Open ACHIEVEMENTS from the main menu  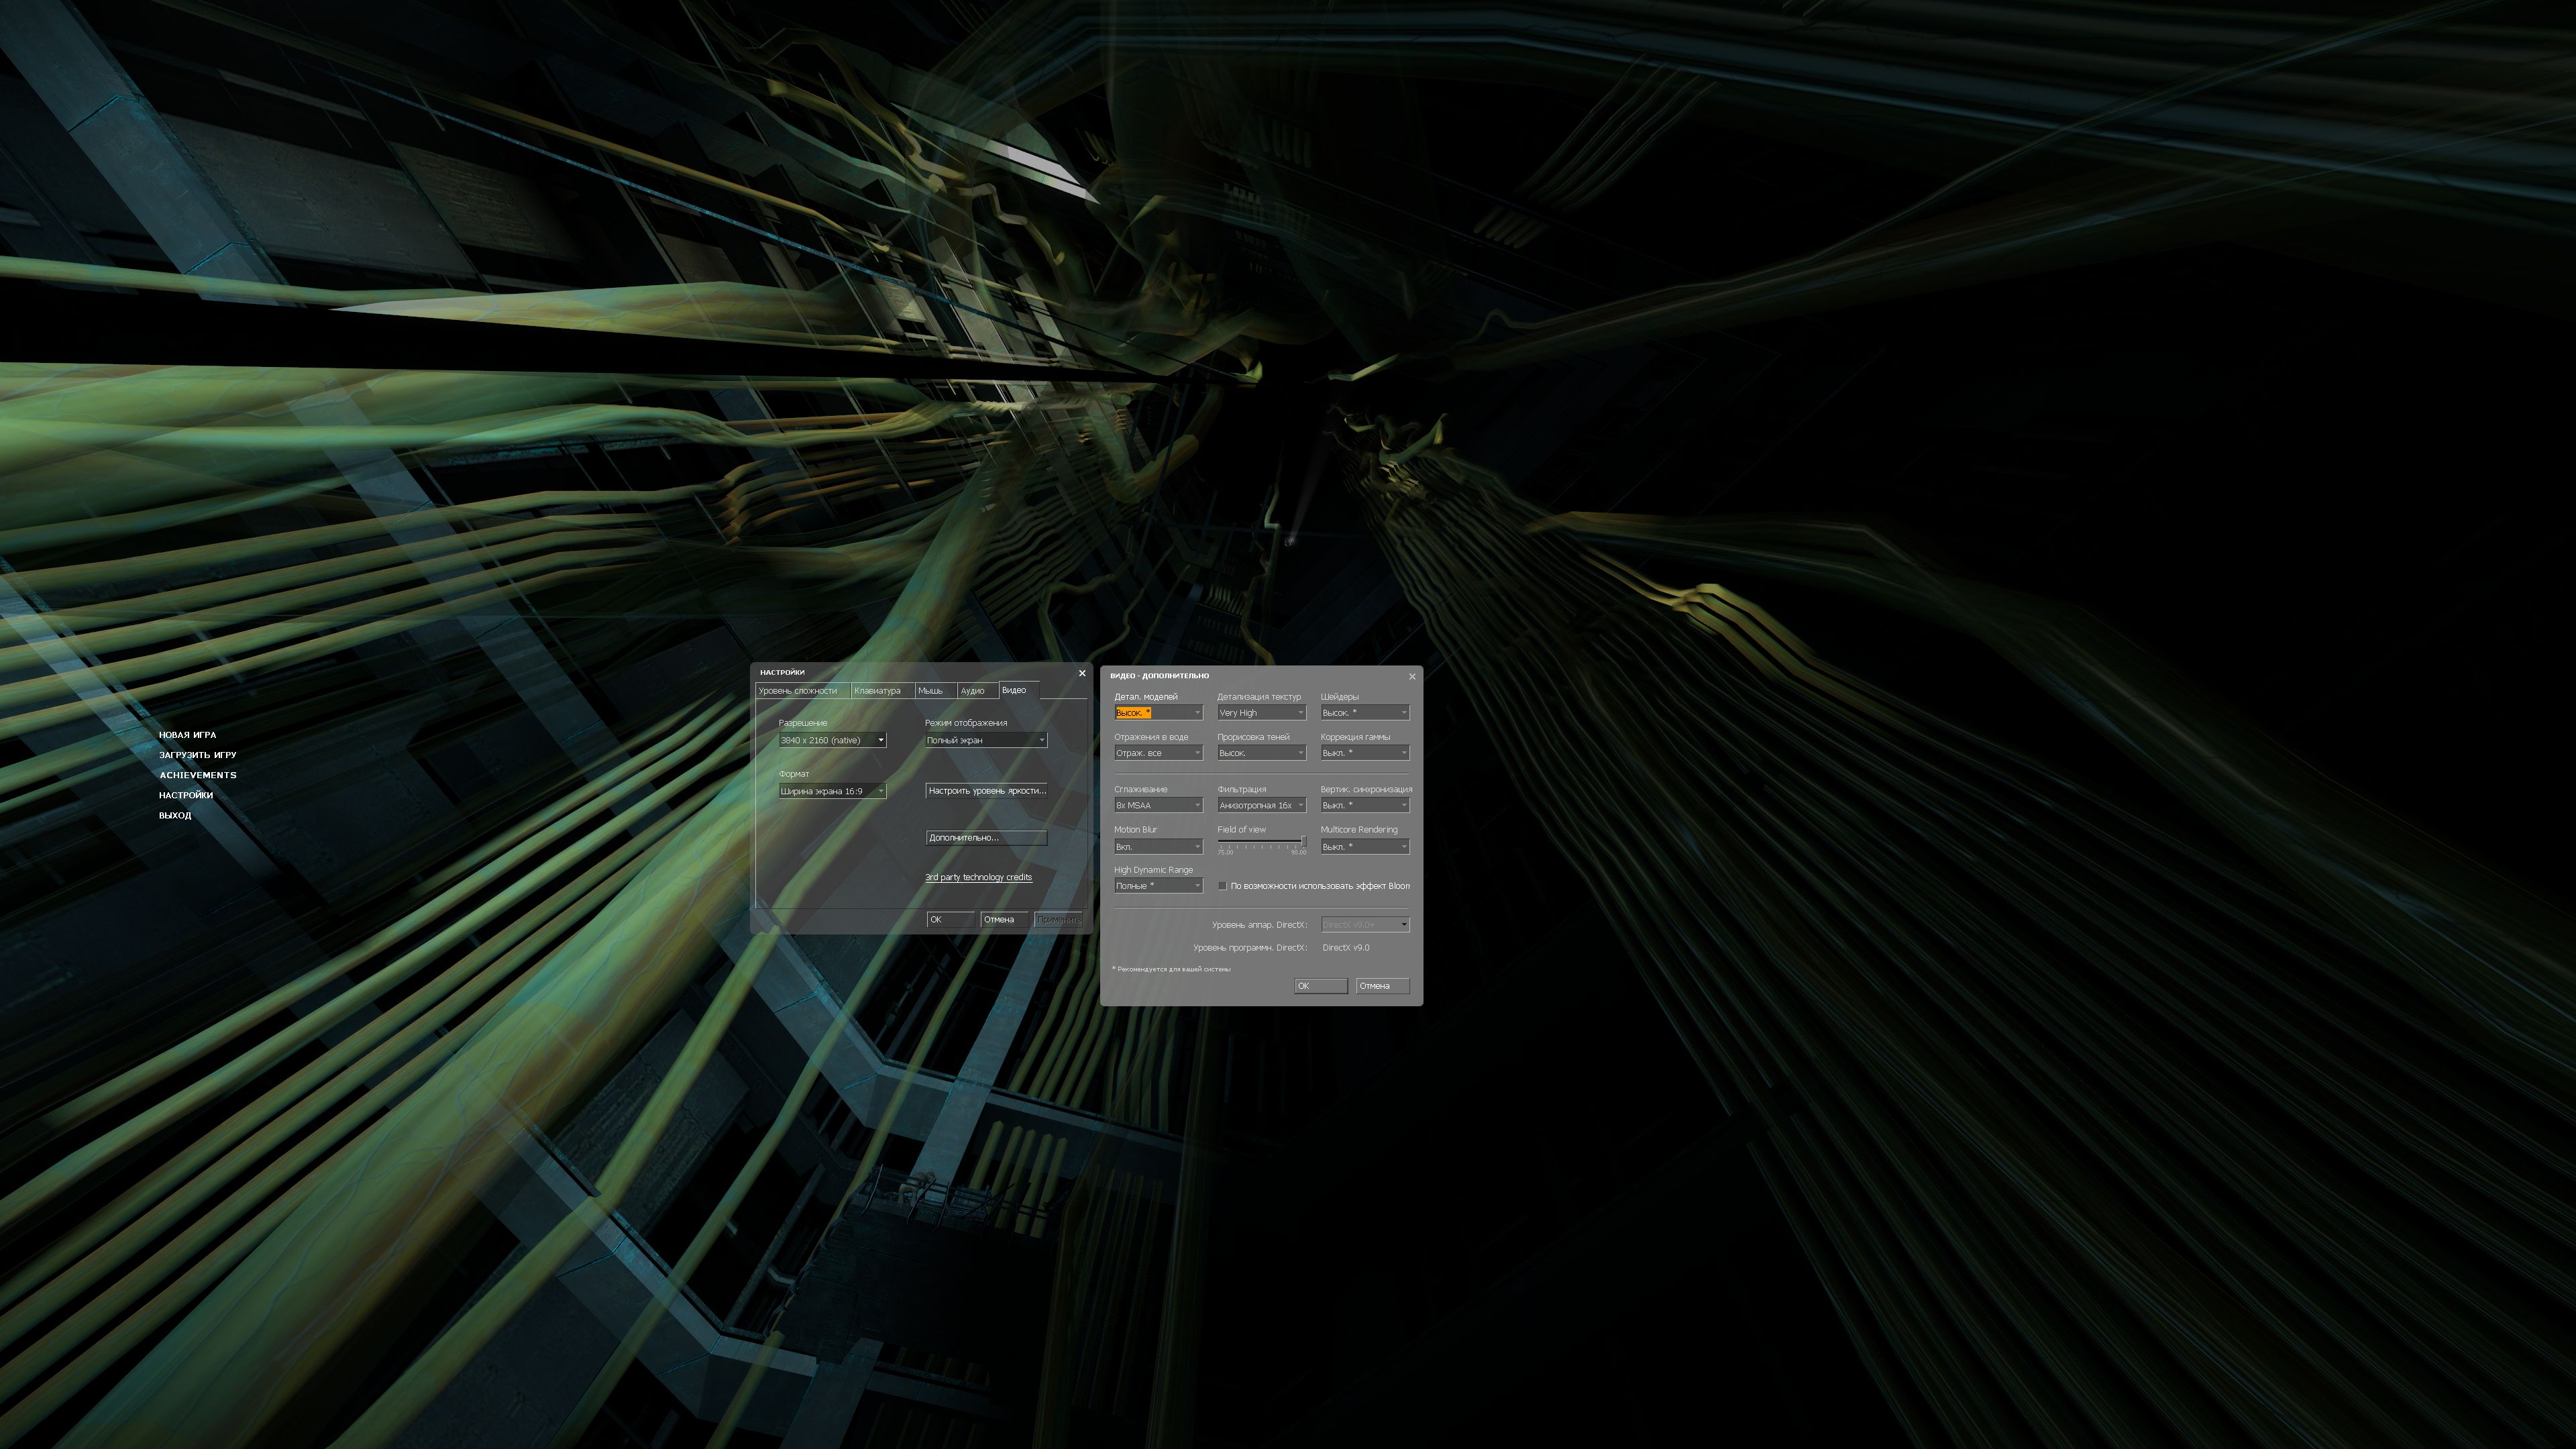pyautogui.click(x=197, y=775)
